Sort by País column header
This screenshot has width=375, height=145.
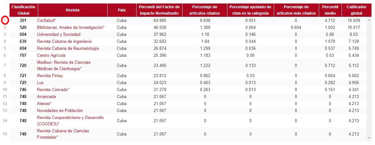click(x=121, y=10)
